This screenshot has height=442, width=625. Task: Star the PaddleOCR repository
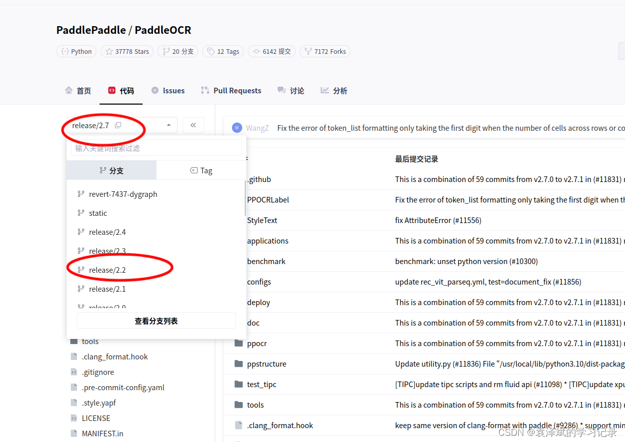[127, 51]
